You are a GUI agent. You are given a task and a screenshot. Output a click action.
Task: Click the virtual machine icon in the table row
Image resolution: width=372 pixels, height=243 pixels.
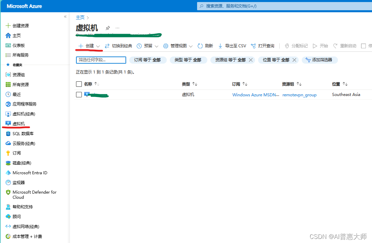(87, 95)
